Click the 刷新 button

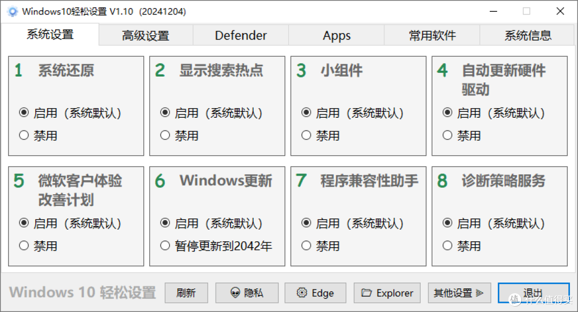tap(186, 293)
